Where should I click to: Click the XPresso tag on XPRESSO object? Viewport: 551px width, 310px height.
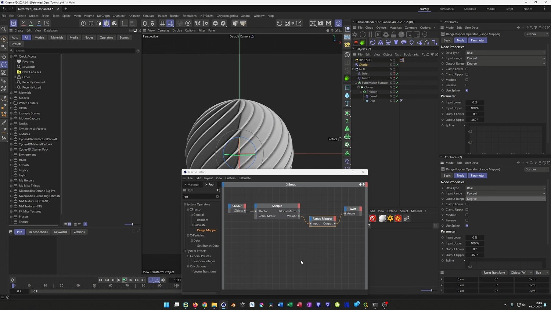coord(401,60)
